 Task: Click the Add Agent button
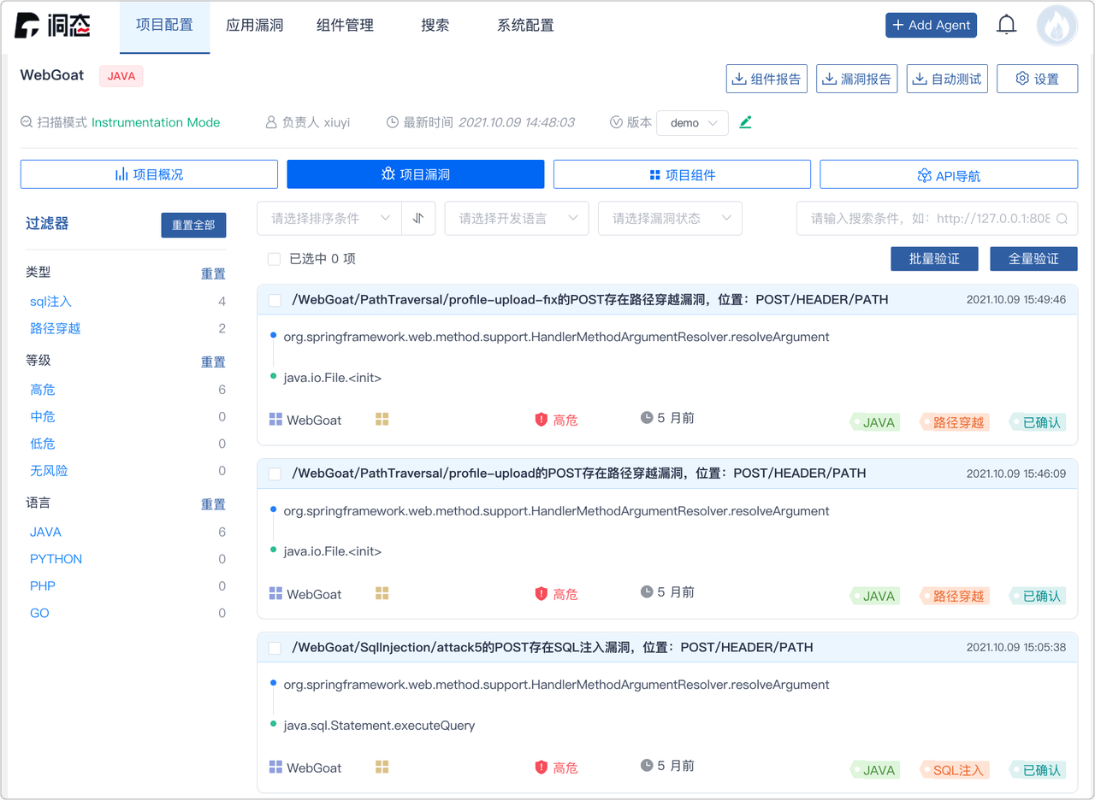coord(931,26)
